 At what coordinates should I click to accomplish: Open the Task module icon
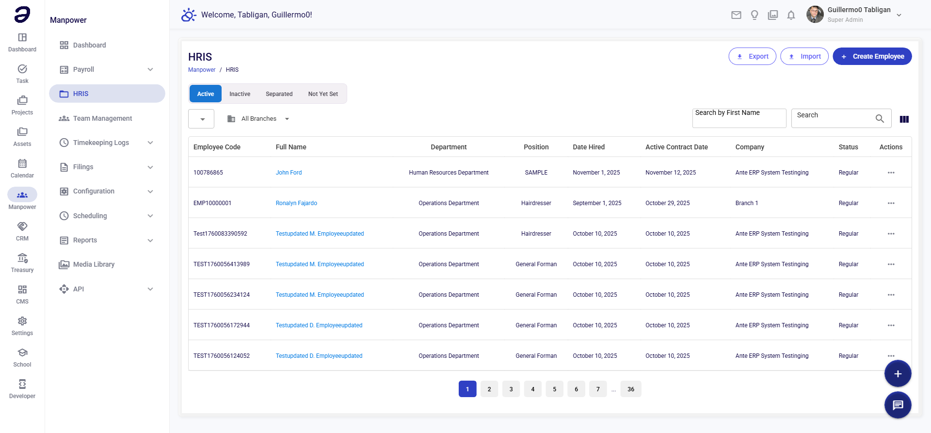click(x=22, y=69)
